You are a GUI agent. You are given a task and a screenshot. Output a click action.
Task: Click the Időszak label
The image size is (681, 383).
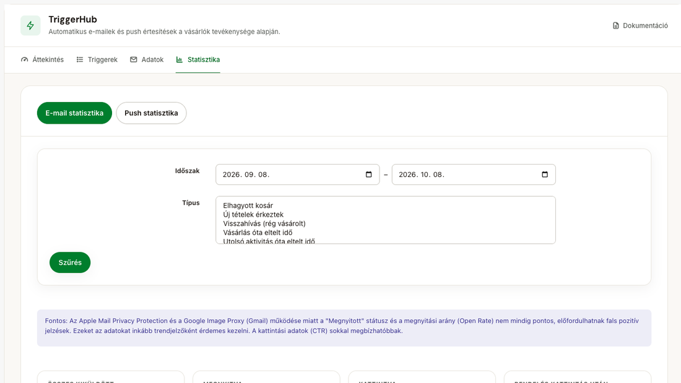point(187,171)
